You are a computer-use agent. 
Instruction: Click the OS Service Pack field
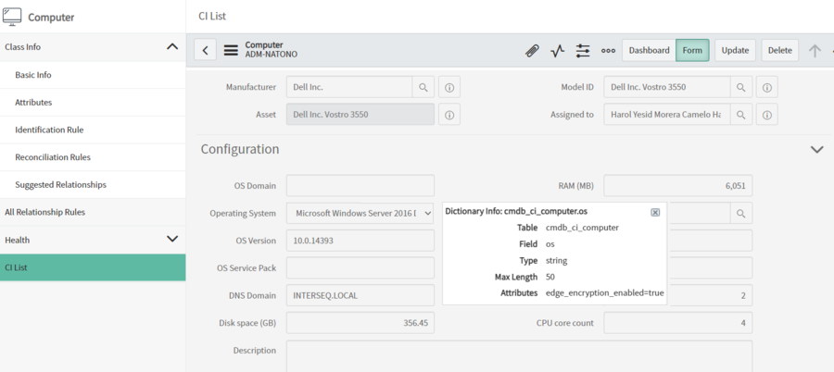point(360,268)
